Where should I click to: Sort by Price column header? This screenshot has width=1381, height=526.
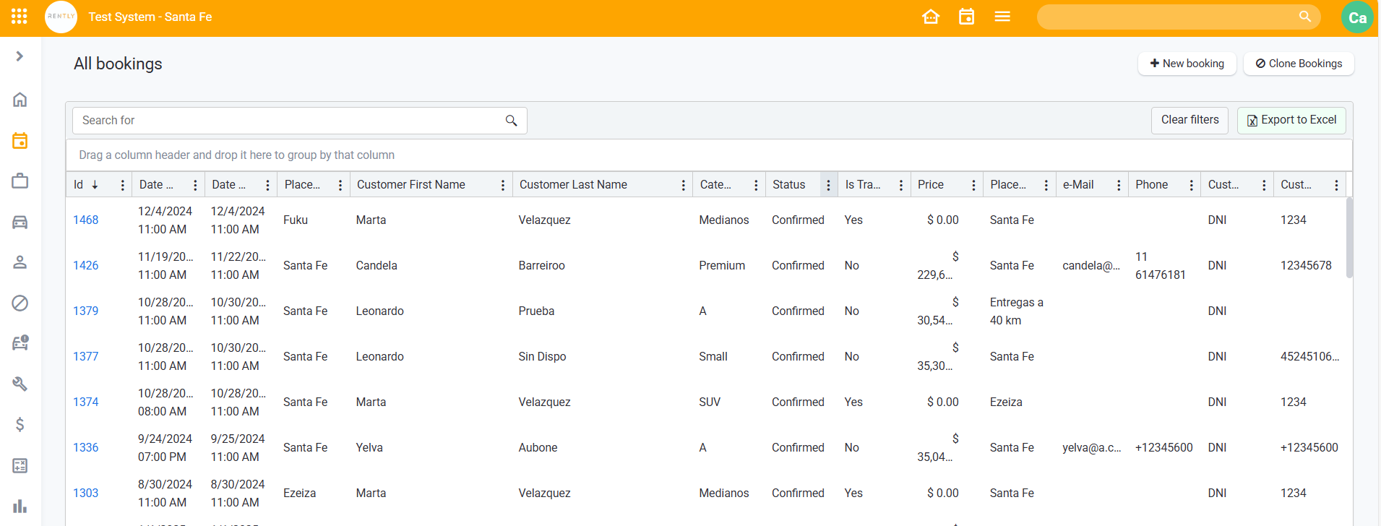click(931, 185)
